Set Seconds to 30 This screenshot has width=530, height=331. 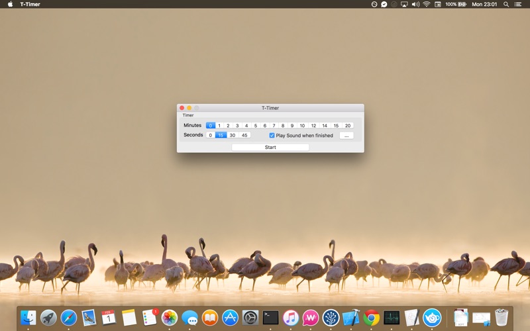(233, 135)
